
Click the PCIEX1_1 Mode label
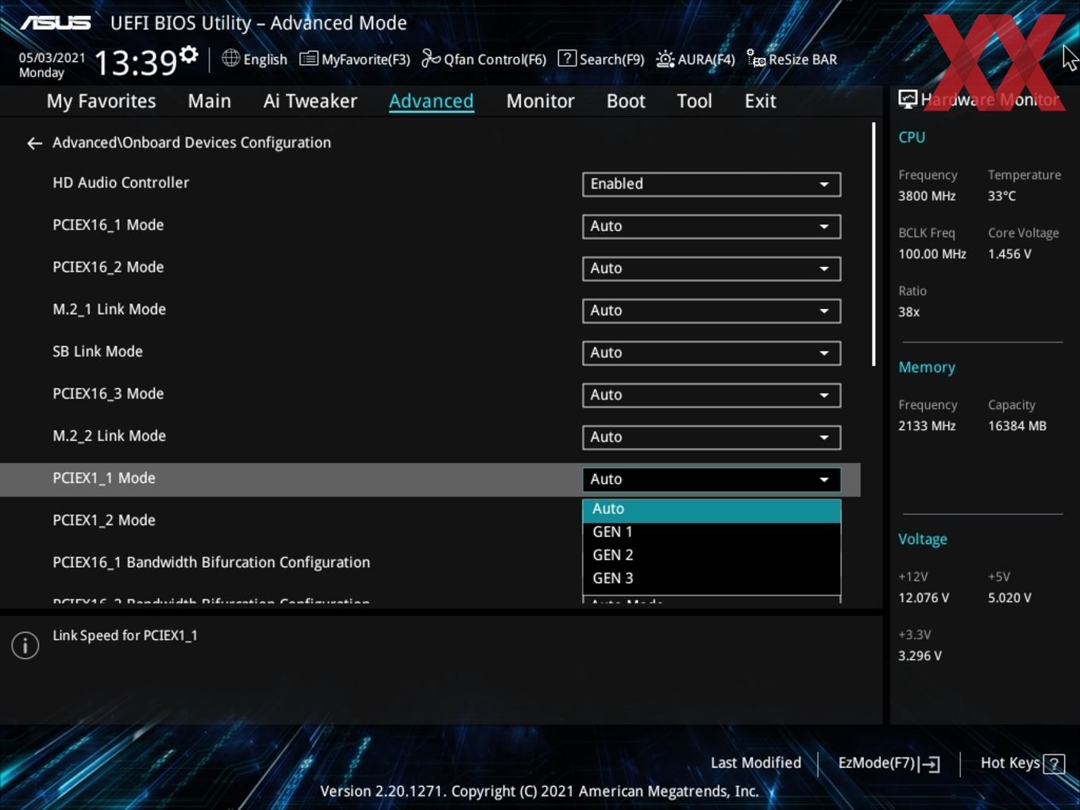pos(104,478)
